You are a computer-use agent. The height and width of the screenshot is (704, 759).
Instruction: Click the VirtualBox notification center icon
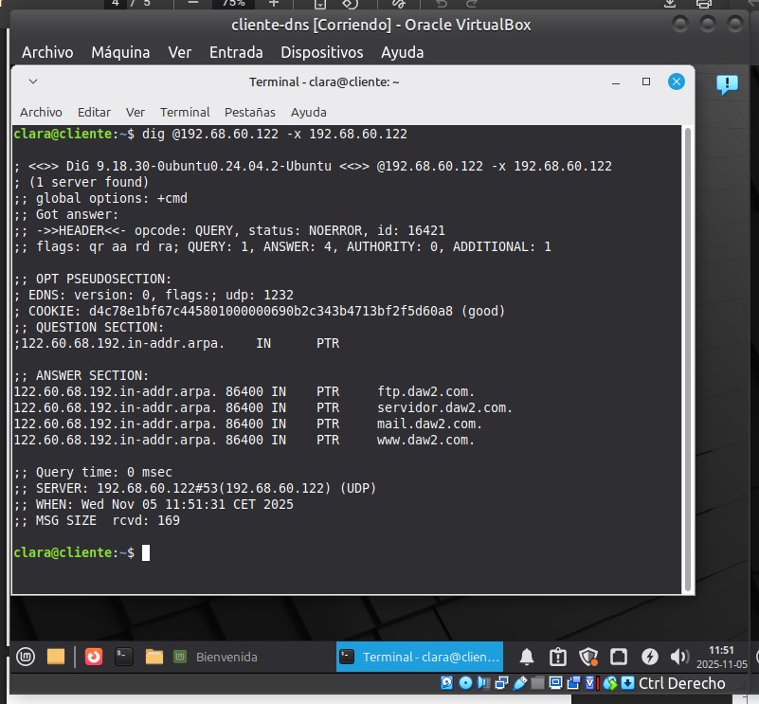click(x=727, y=85)
